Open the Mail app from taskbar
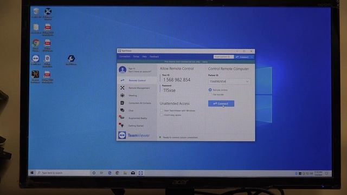 coord(133,173)
